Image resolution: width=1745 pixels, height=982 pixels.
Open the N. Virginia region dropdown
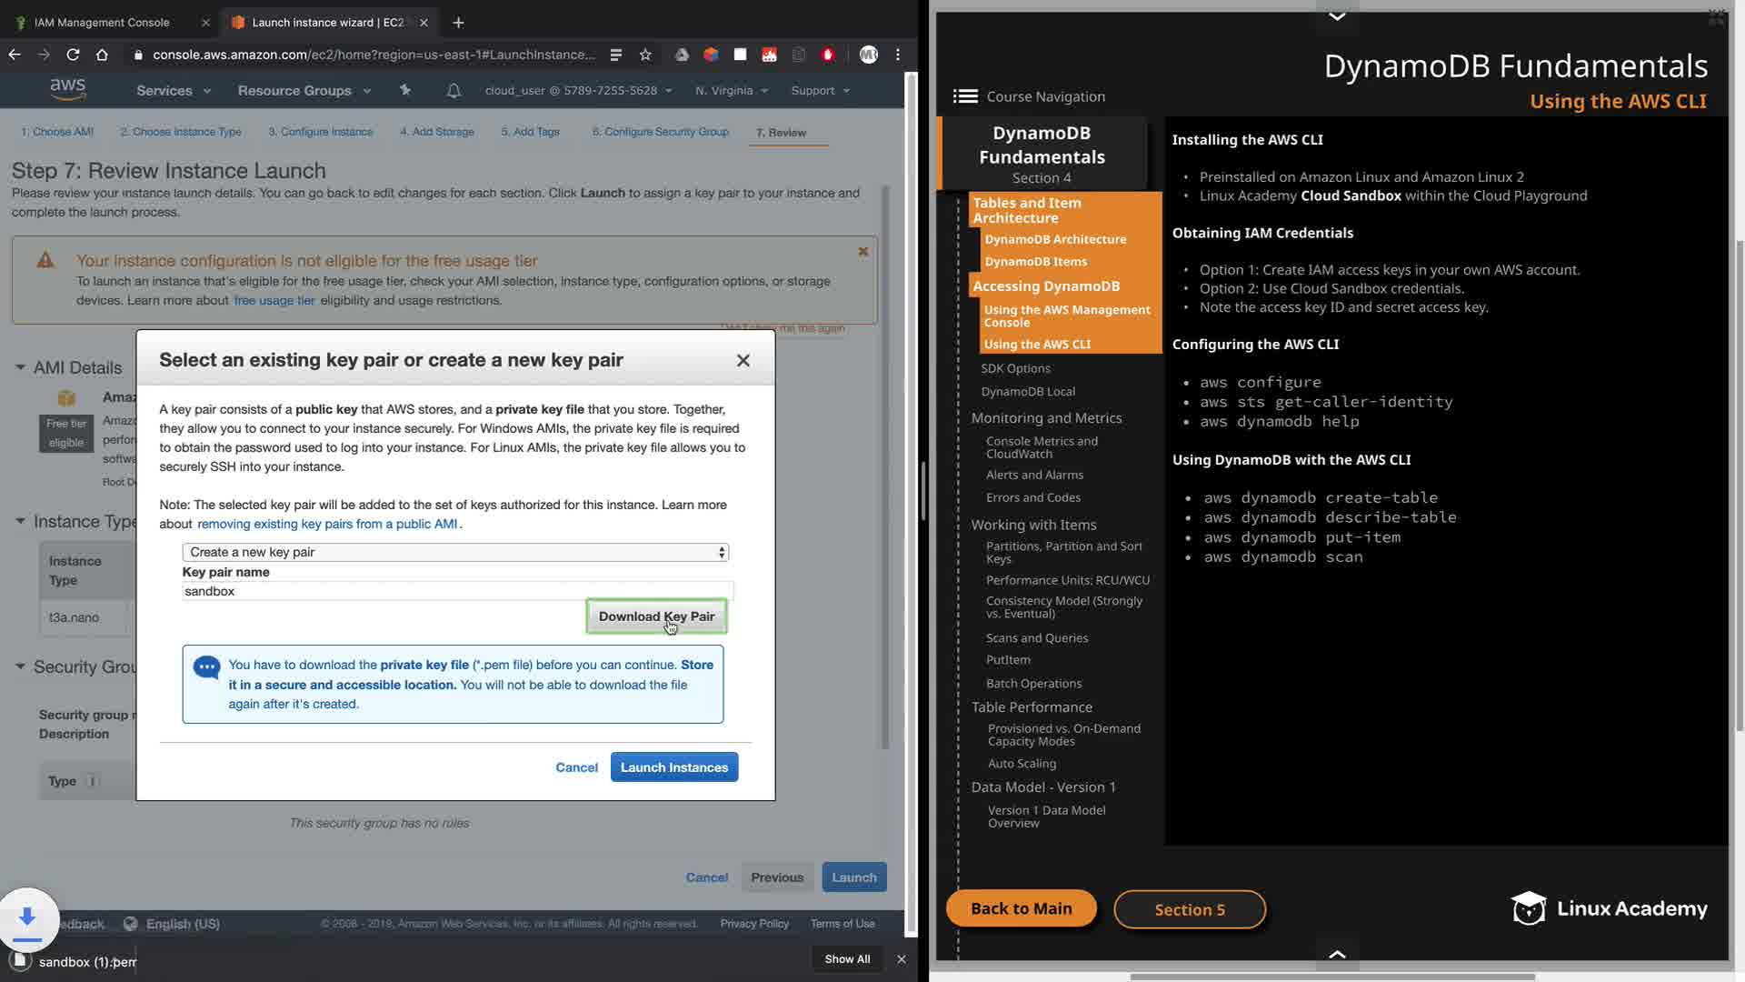click(x=732, y=90)
